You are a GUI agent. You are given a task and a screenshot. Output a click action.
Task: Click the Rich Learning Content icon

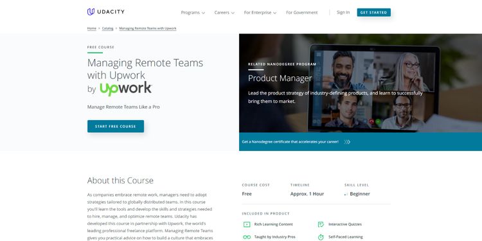[247, 224]
